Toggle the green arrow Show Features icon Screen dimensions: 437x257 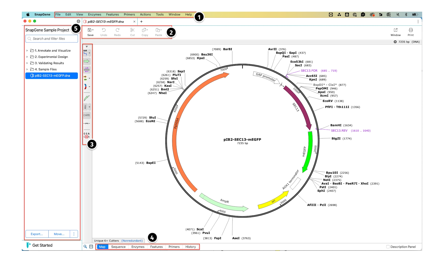87,61
